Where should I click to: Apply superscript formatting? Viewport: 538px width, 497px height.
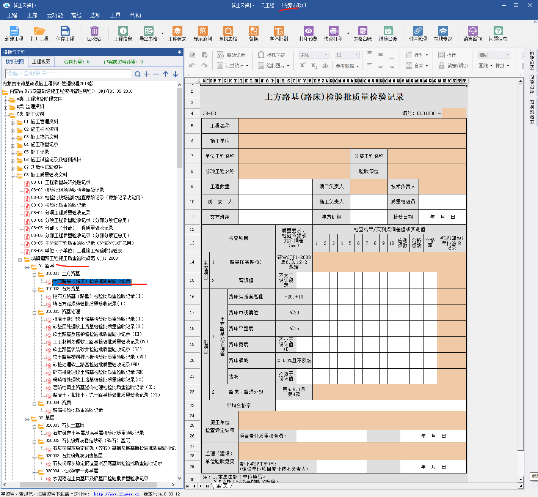point(303,65)
